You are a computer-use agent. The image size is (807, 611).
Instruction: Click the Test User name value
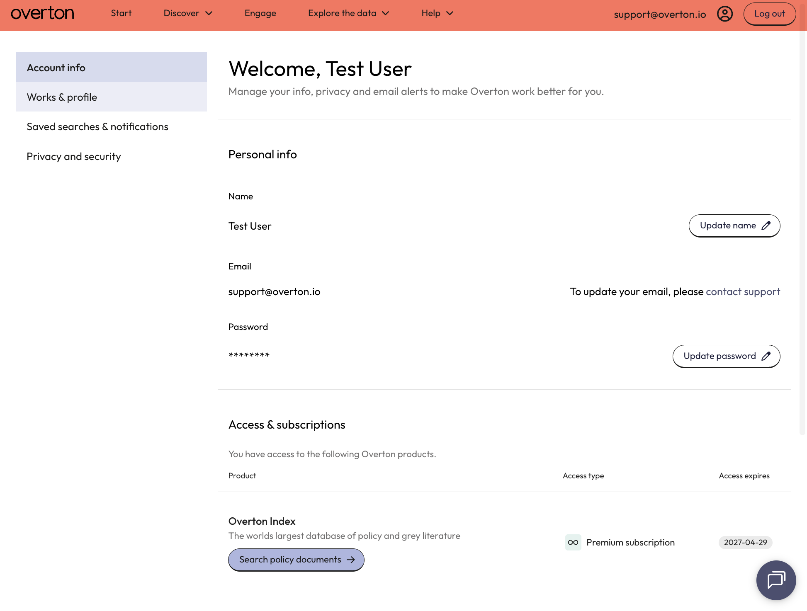point(250,226)
